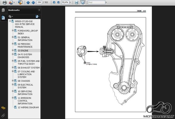Screen dimensions: 175x119
Task: Click the 10 N·m torque specification text
Action: click(x=91, y=63)
